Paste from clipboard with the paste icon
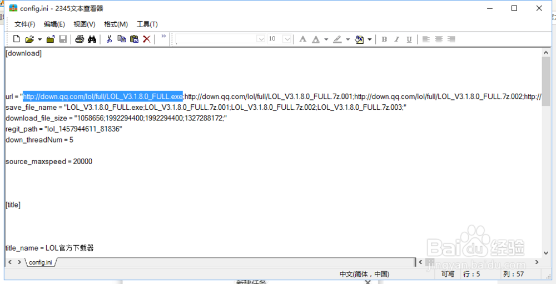Screen dimensions: 556x284 point(134,39)
